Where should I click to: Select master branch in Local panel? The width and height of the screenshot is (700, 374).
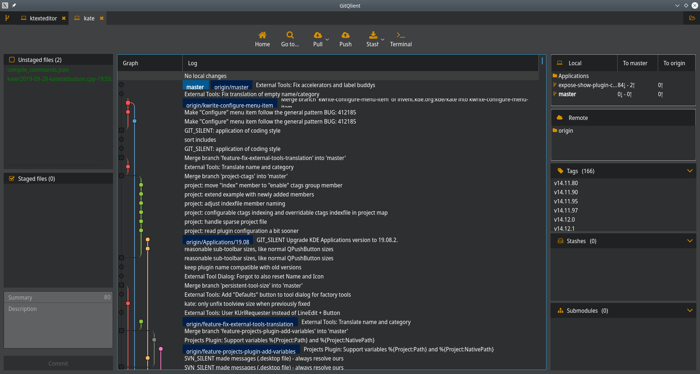click(x=567, y=94)
